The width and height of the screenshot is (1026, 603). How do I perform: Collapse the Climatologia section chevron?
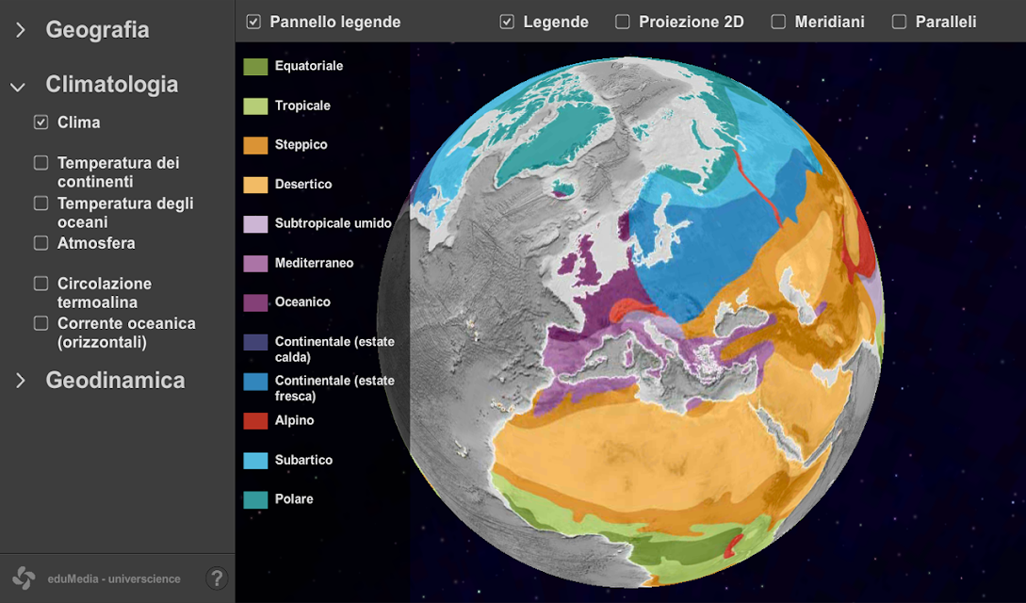[x=18, y=87]
